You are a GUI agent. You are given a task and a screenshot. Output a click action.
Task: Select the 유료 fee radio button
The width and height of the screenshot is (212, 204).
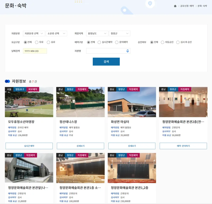48,42
